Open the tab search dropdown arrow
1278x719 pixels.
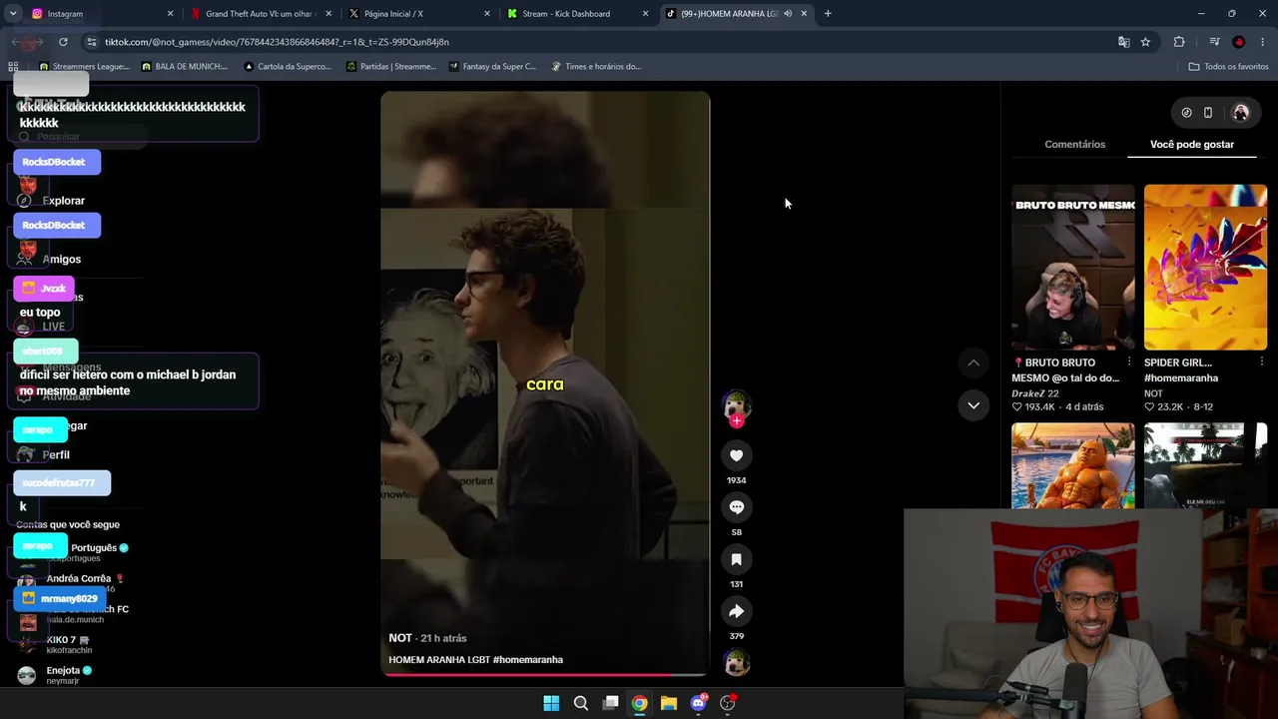pyautogui.click(x=13, y=14)
